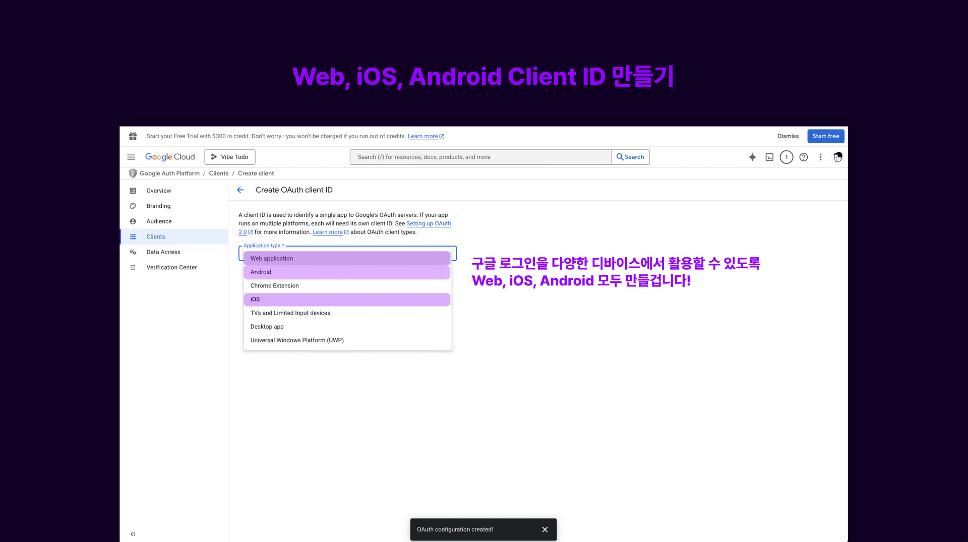Click the back arrow beside Create OAuth client ID
This screenshot has width=968, height=542.
(240, 190)
